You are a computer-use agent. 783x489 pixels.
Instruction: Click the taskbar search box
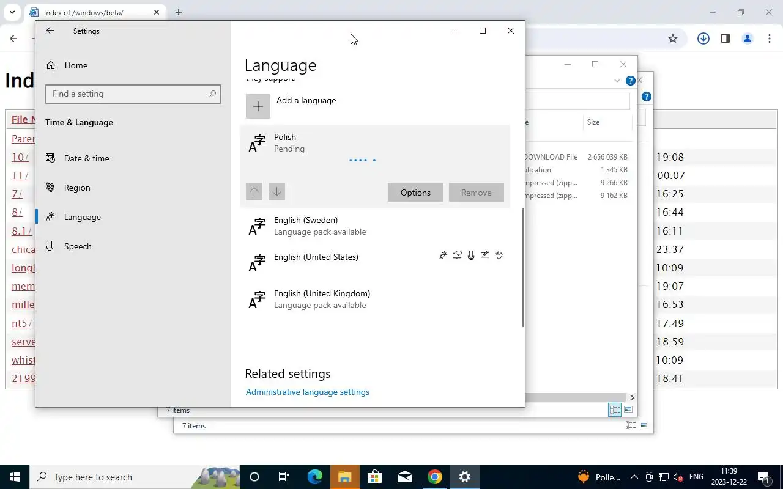(135, 477)
